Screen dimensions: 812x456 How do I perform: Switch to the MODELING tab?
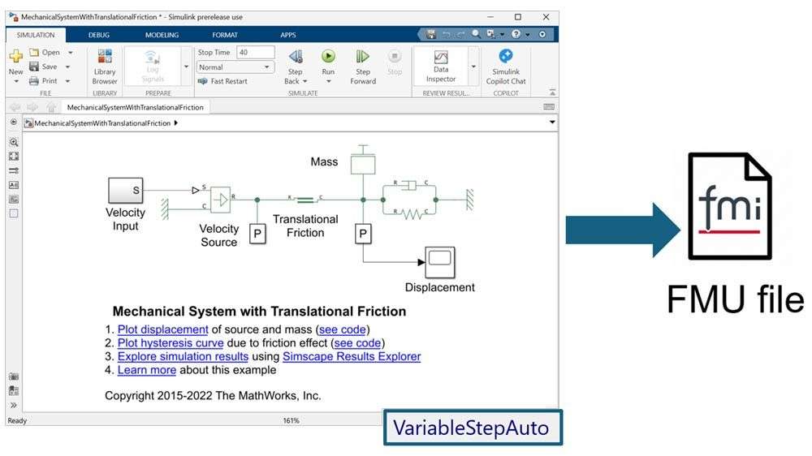(162, 35)
